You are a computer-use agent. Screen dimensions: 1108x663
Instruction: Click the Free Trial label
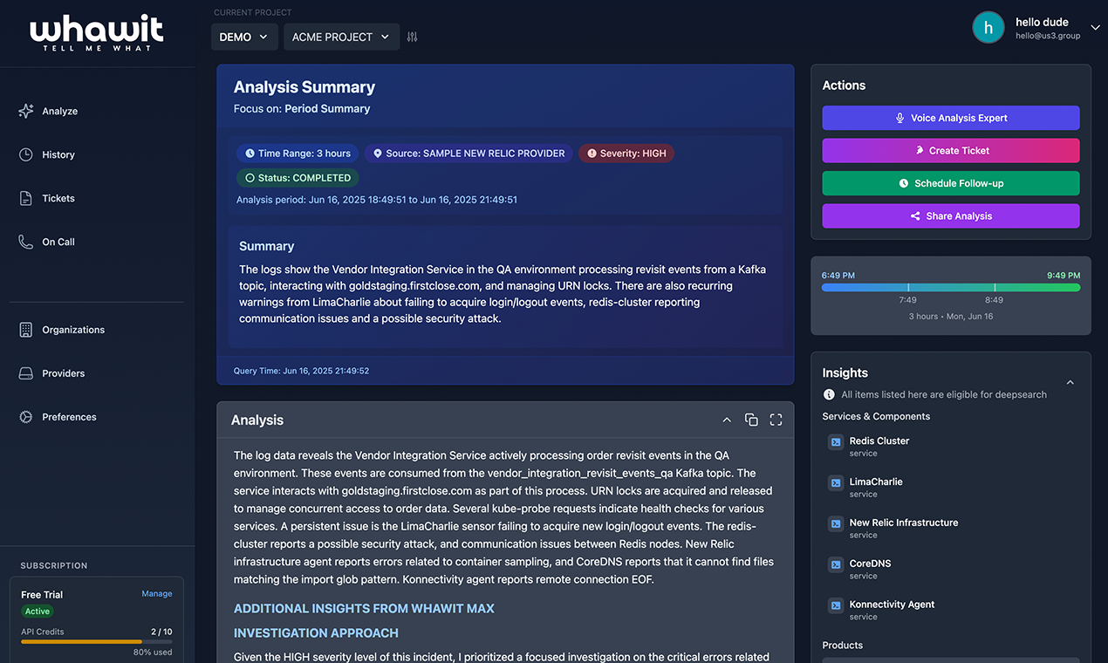[43, 595]
